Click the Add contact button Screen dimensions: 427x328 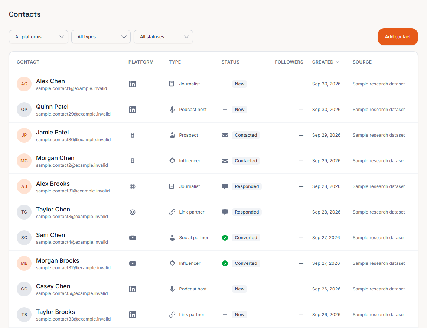click(398, 37)
